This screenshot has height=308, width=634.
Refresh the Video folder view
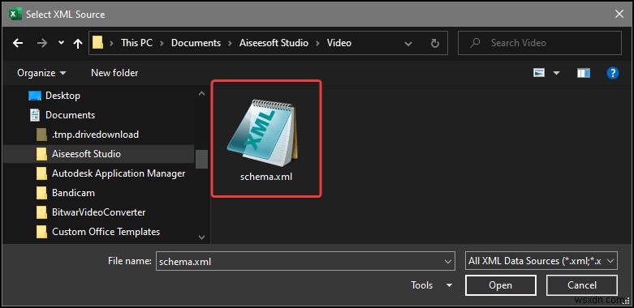[x=435, y=43]
